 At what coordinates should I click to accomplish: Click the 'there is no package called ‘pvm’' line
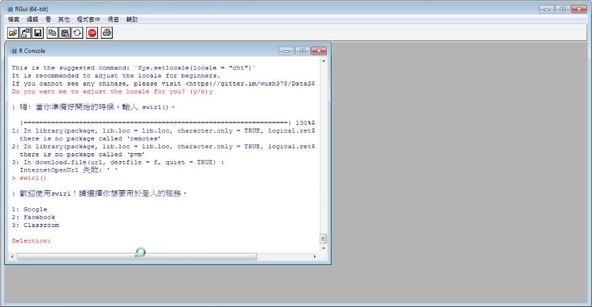pyautogui.click(x=83, y=154)
